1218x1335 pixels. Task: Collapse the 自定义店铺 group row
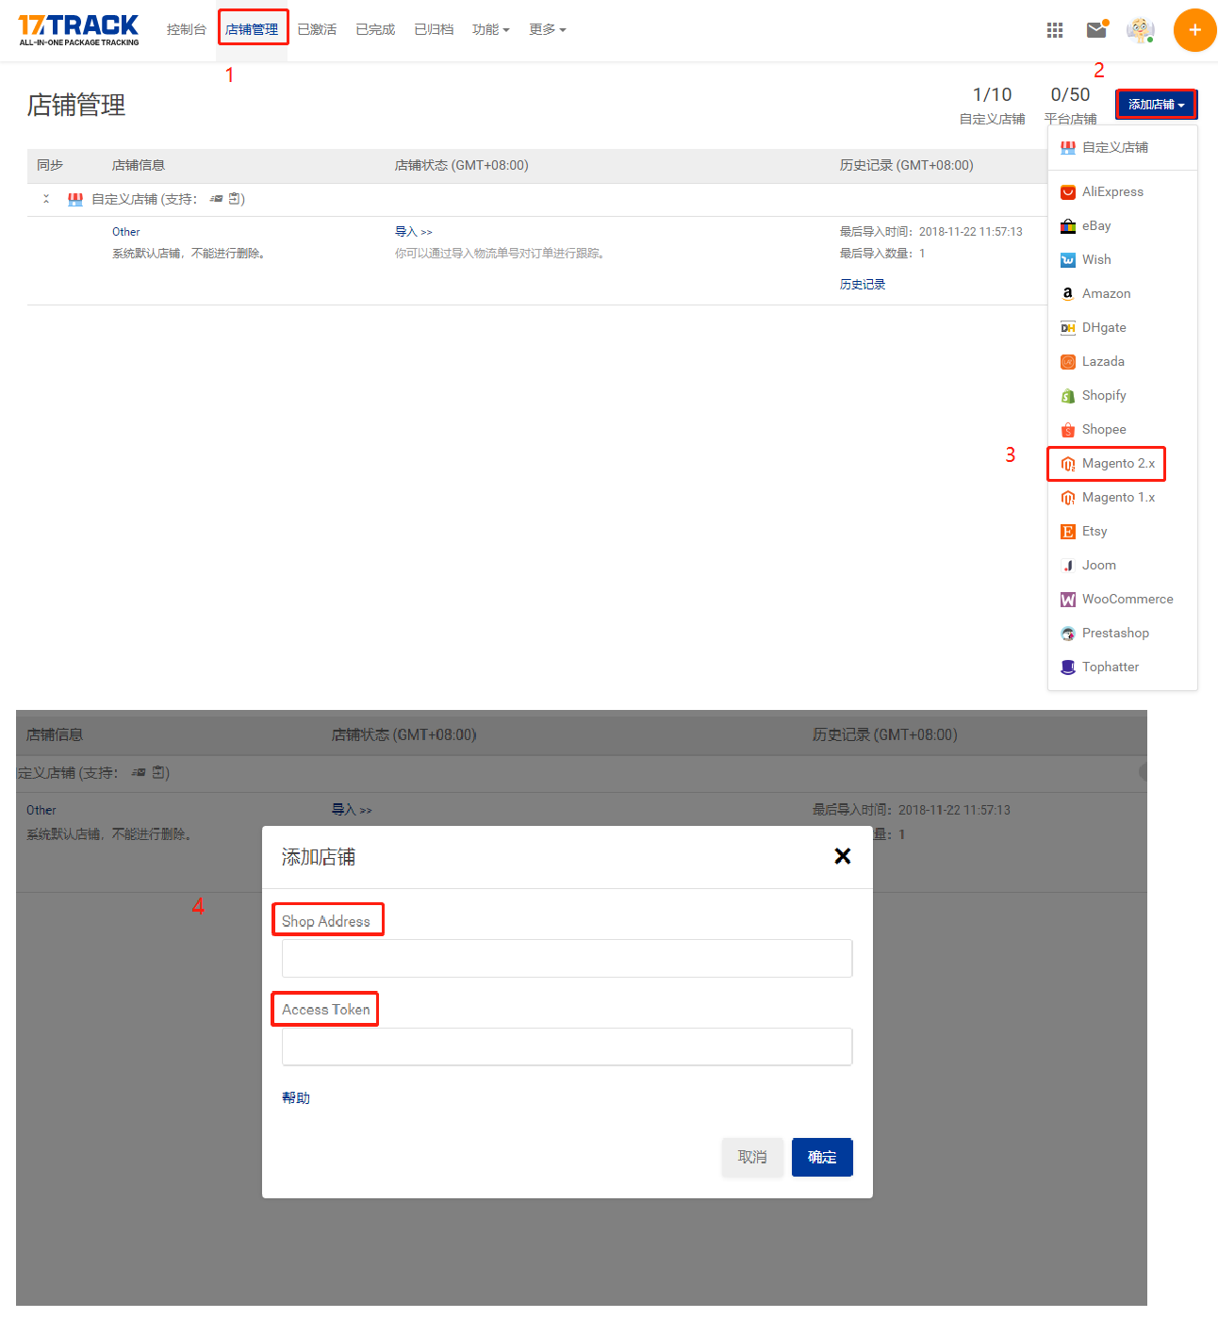tap(46, 199)
